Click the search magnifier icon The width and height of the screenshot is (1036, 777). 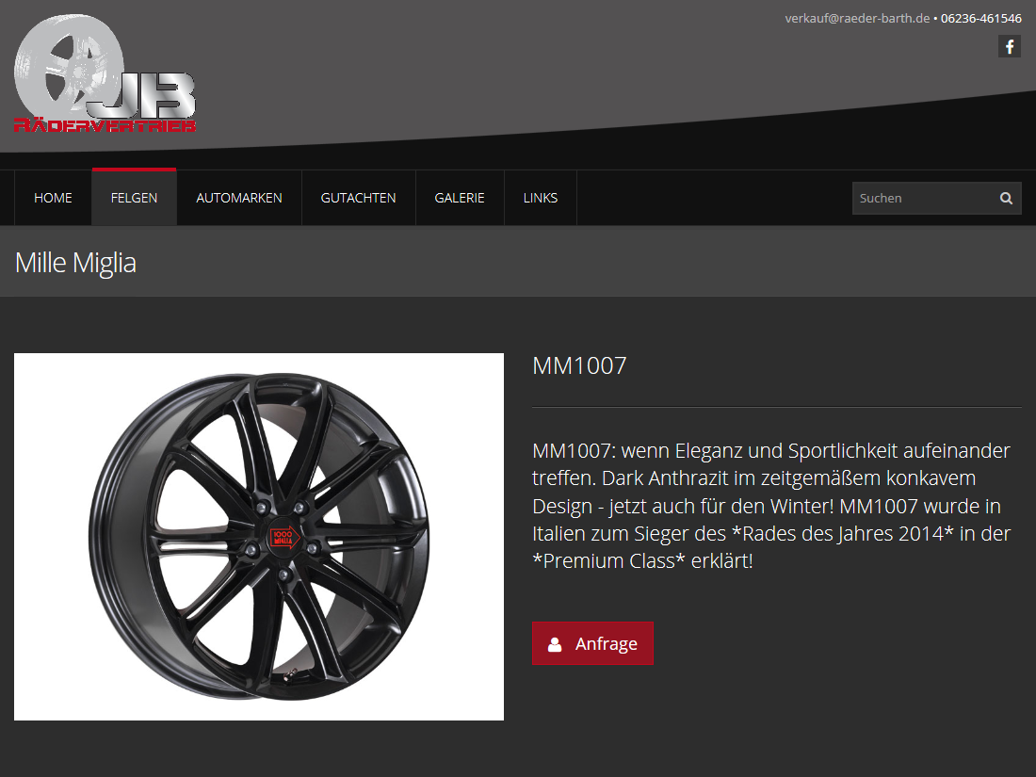tap(1006, 198)
